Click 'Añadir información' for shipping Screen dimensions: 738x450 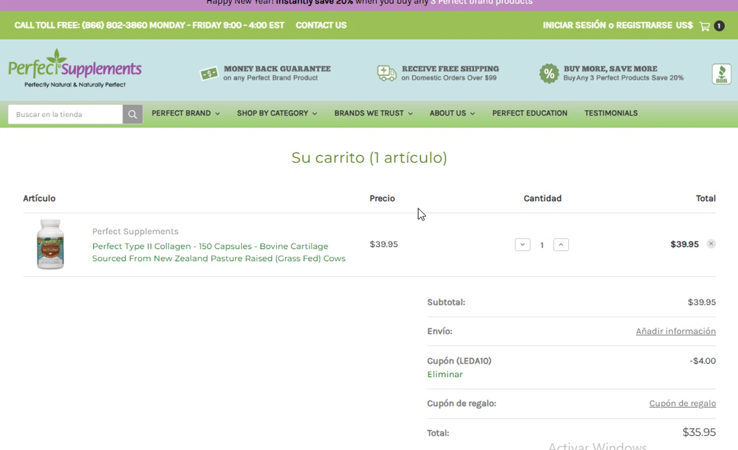(x=676, y=331)
